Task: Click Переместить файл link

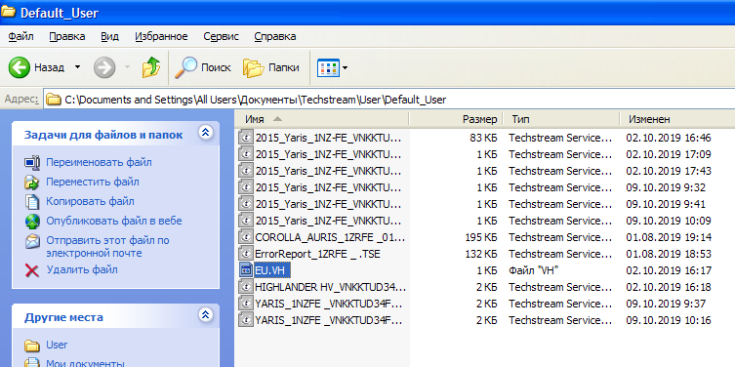Action: [x=93, y=182]
